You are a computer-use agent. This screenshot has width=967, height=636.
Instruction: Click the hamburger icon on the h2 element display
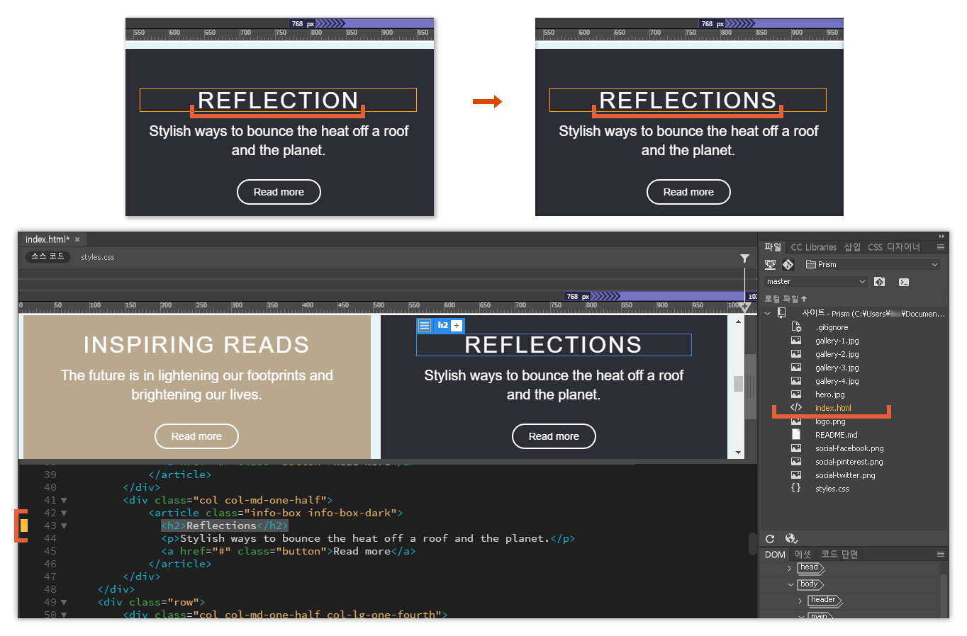[x=424, y=326]
